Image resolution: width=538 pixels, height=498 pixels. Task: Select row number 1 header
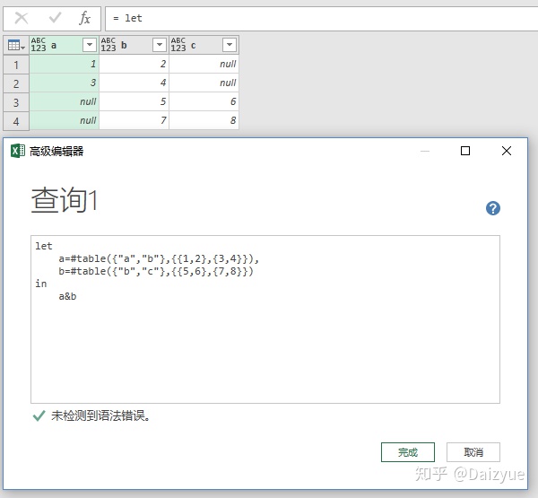pyautogui.click(x=16, y=65)
